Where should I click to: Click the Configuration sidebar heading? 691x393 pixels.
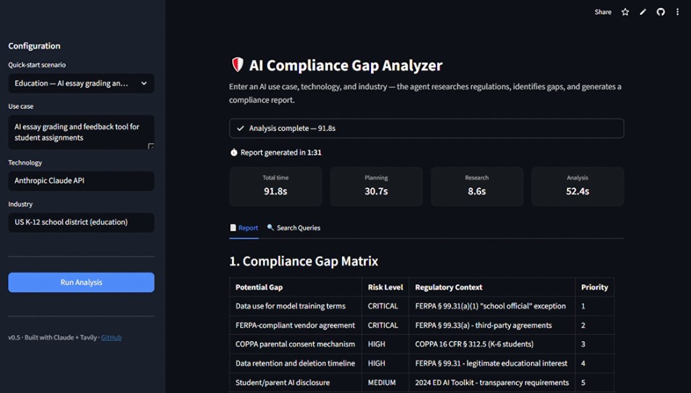coord(34,46)
